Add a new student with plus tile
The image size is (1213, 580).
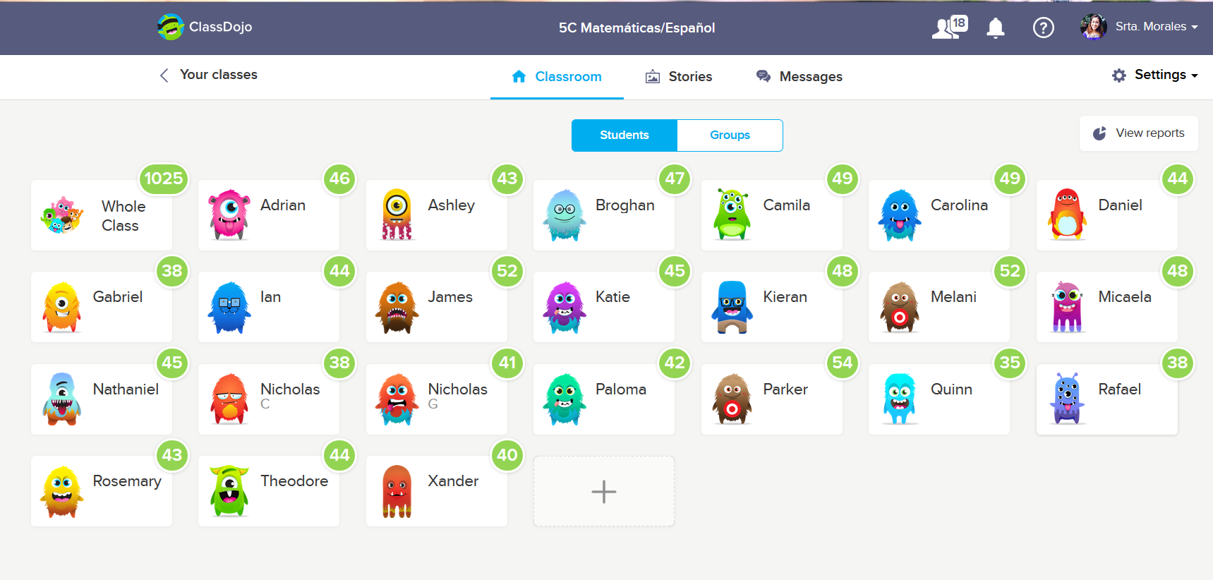point(604,491)
